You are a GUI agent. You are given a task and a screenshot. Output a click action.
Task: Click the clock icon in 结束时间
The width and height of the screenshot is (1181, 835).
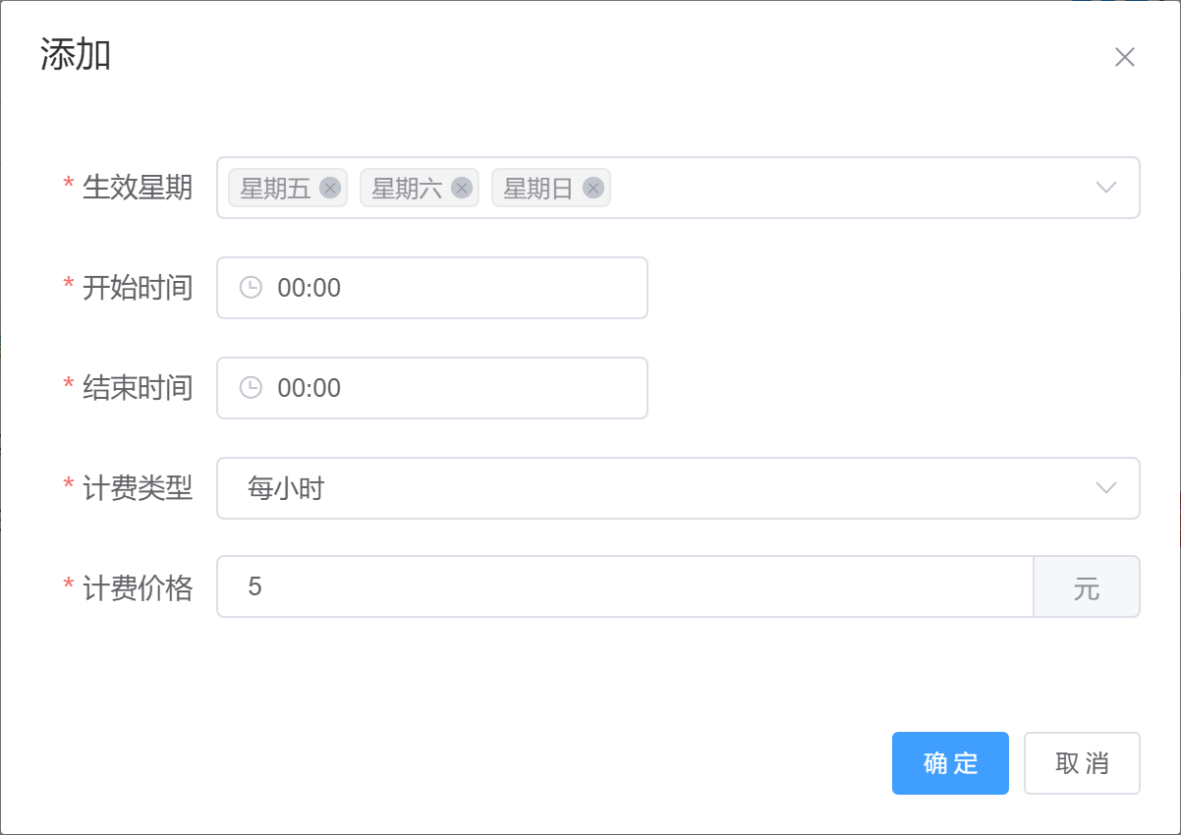pos(252,387)
